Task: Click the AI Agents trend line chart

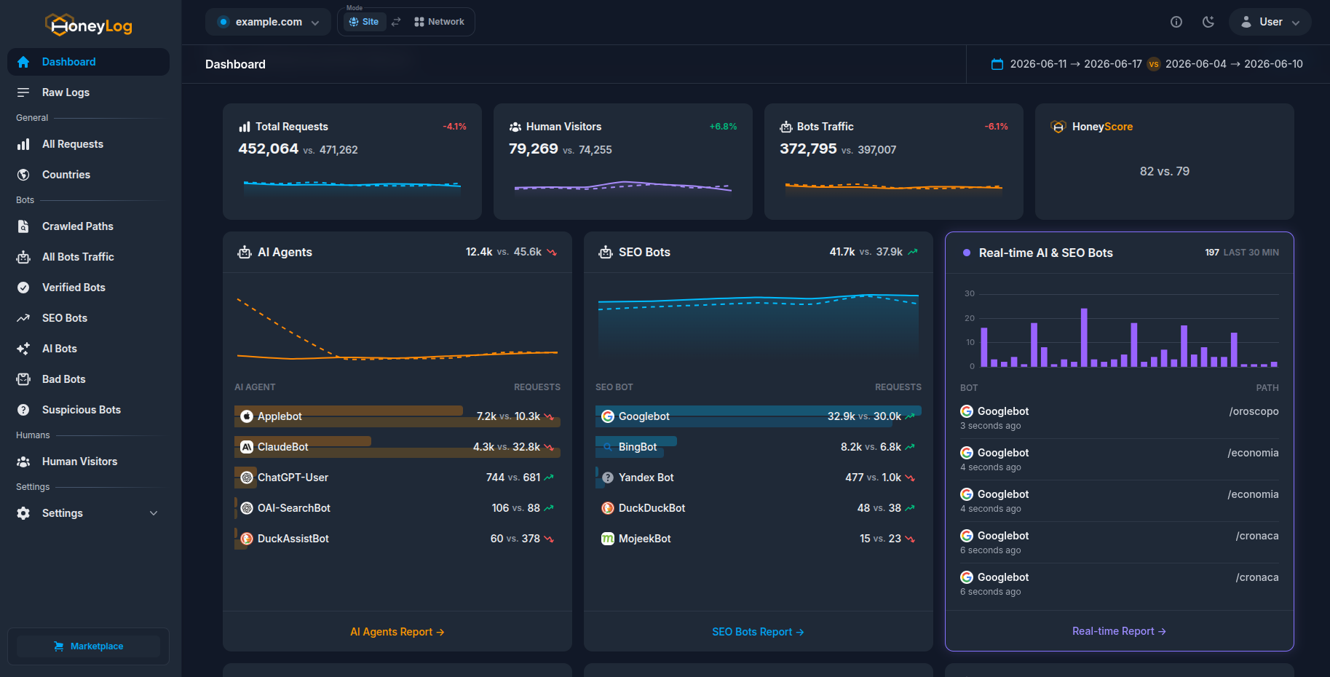Action: point(397,328)
